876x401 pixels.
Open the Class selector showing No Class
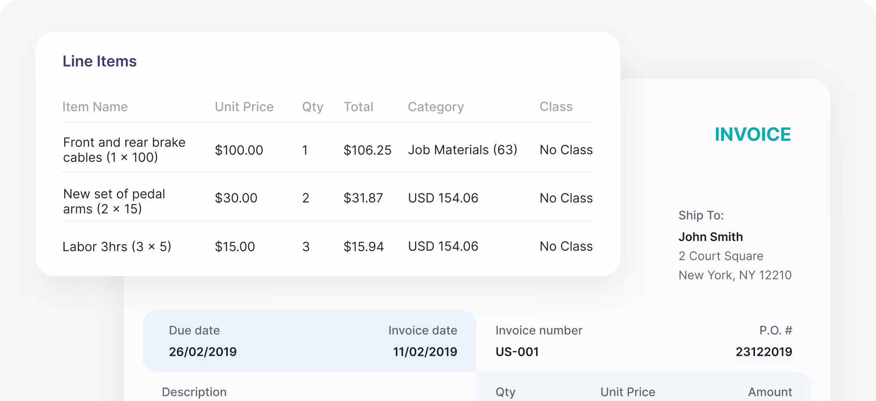coord(566,150)
